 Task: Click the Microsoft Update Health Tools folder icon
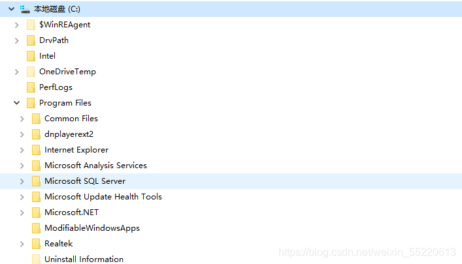tap(36, 197)
